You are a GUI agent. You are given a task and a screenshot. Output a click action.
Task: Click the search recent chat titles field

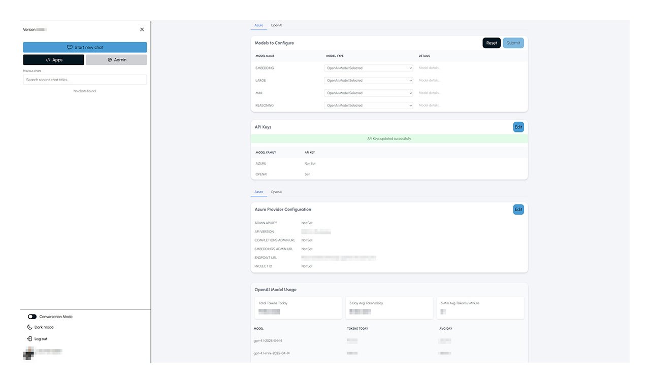85,80
